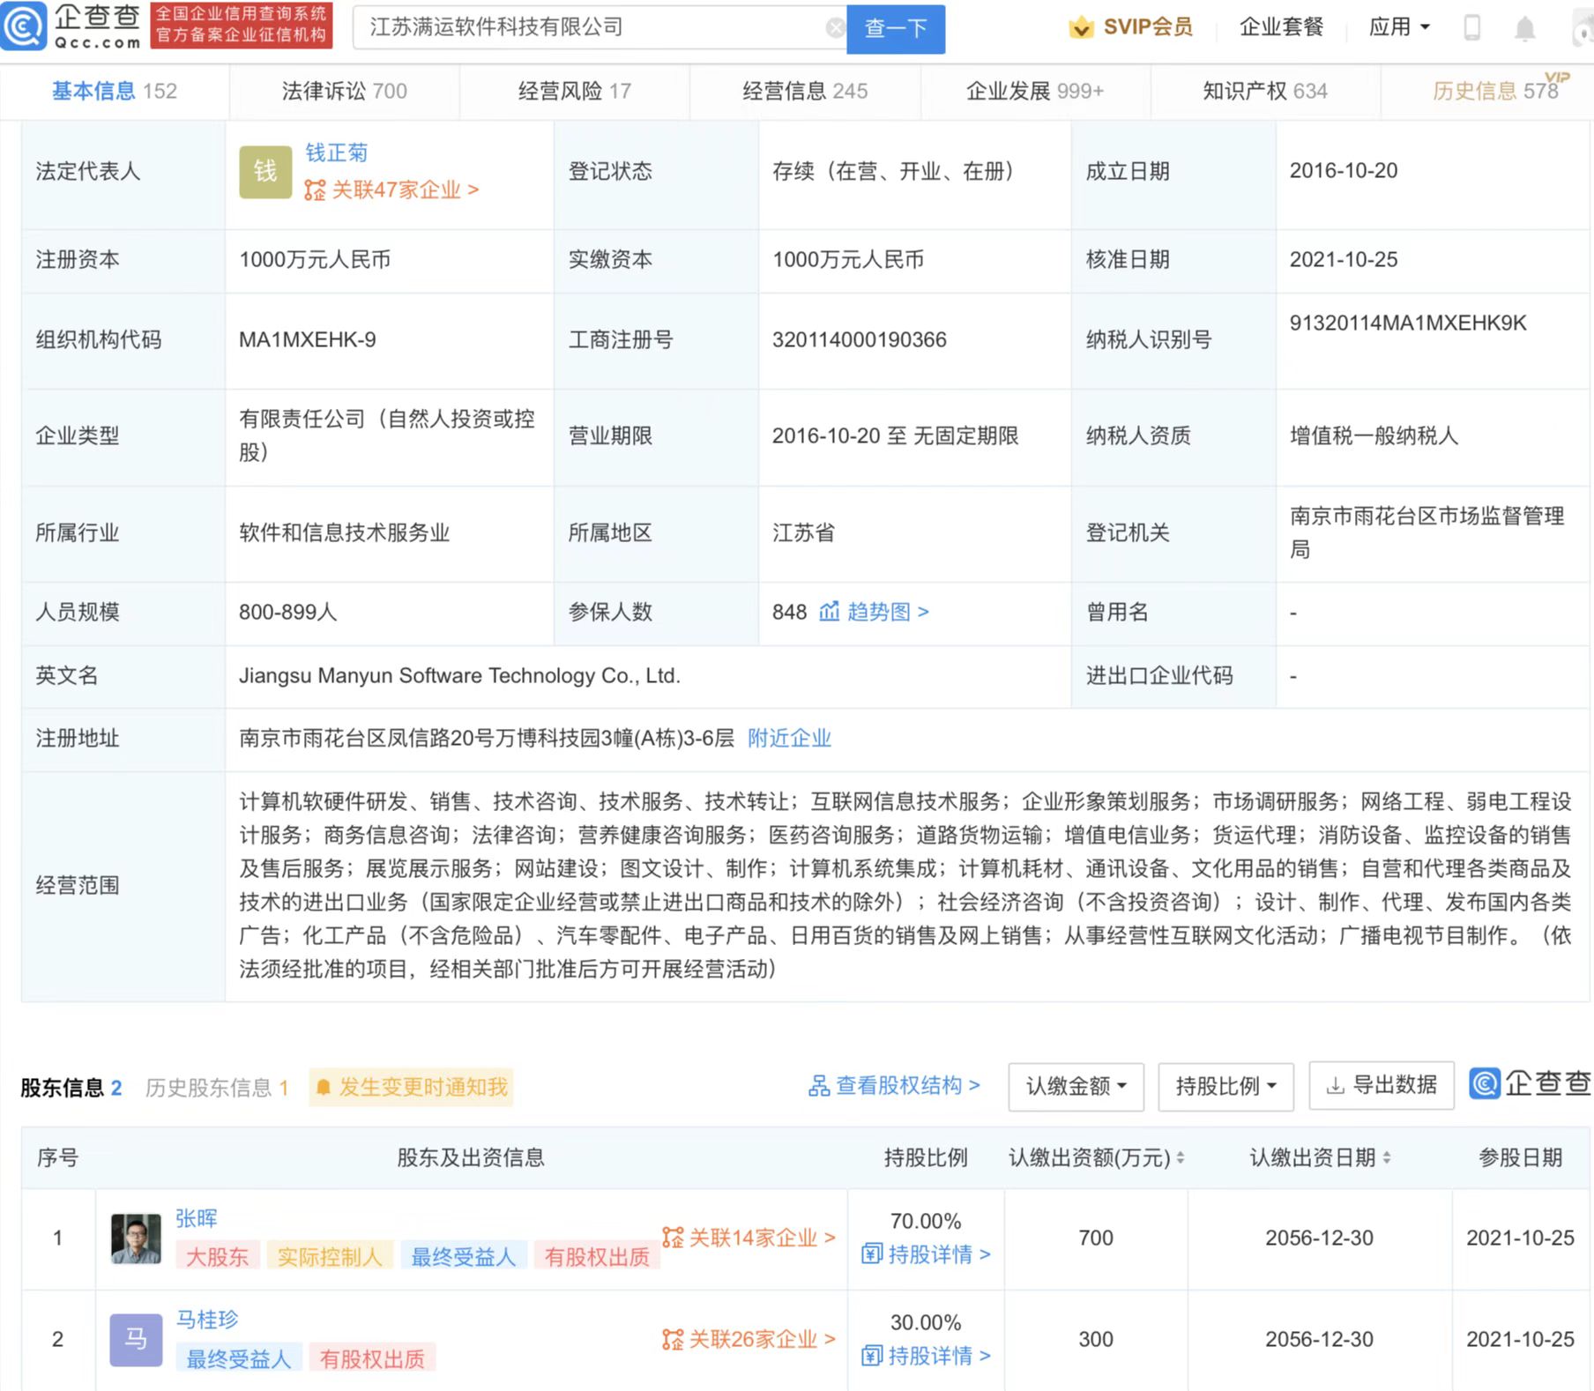1594x1391 pixels.
Task: Open 关联47家企业 link
Action: click(392, 190)
